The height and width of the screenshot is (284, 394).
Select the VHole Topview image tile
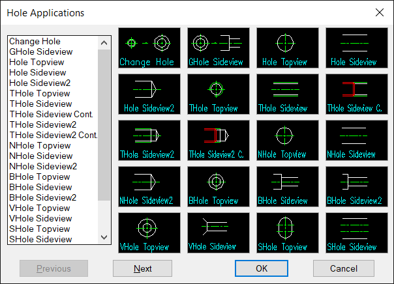click(149, 233)
